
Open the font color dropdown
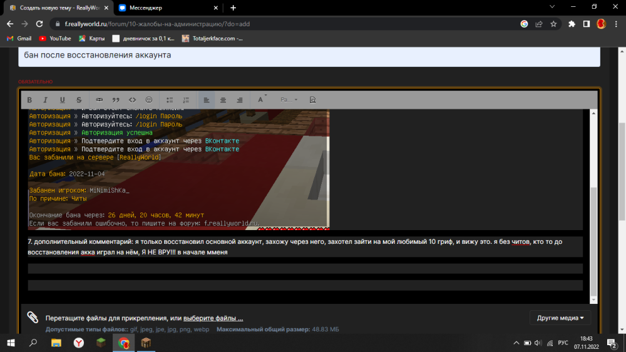tap(262, 99)
